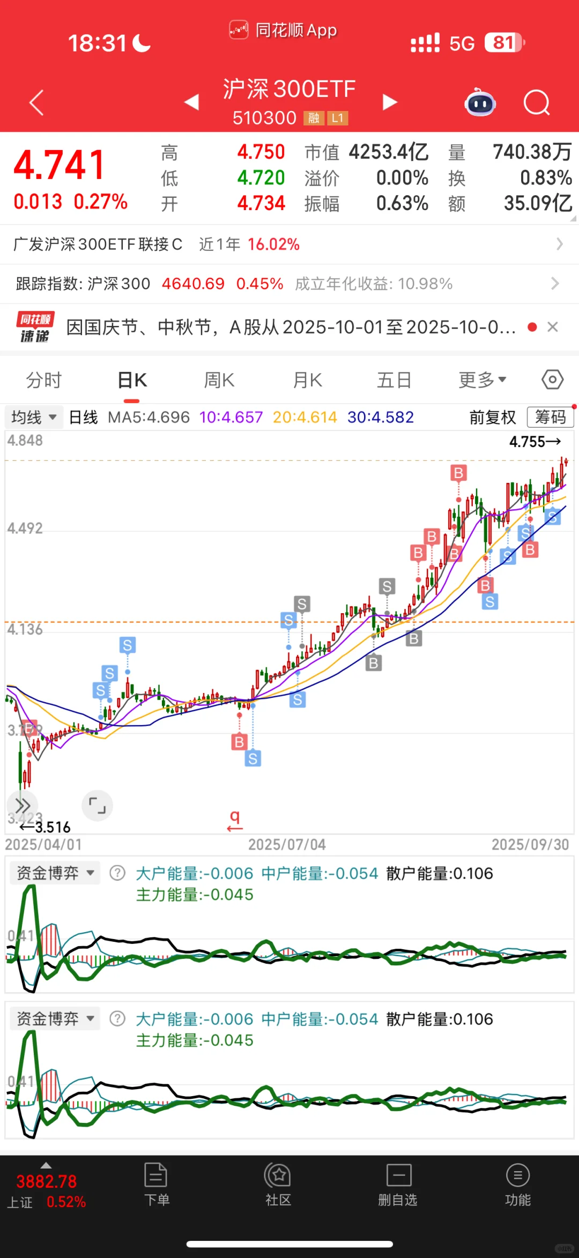Expand the 更多 periods dropdown

[482, 380]
